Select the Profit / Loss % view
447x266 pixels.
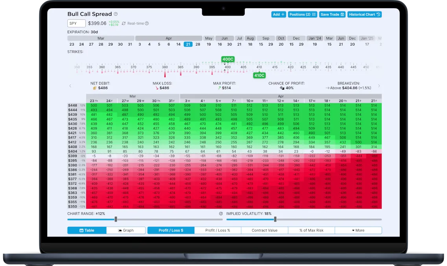click(217, 230)
